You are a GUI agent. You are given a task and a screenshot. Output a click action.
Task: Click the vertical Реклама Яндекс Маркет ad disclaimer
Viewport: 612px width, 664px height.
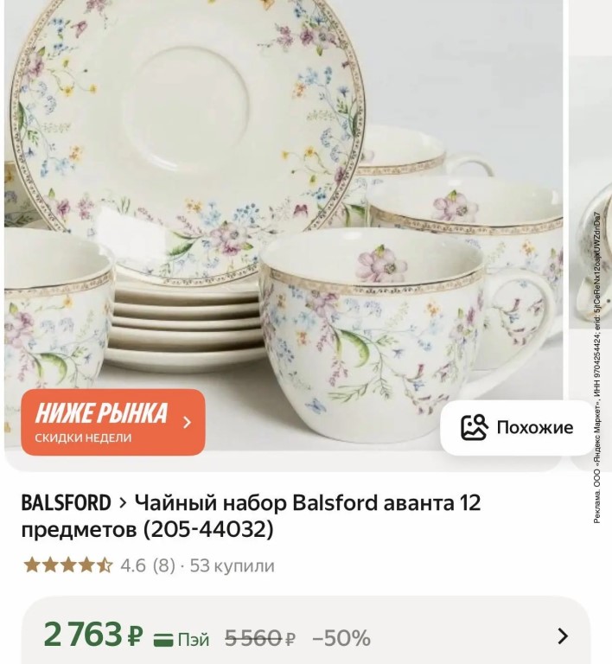tap(596, 367)
